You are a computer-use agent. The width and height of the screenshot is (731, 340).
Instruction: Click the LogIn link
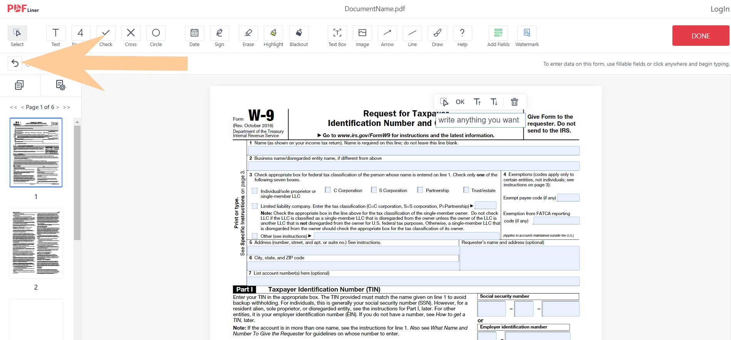click(x=720, y=9)
